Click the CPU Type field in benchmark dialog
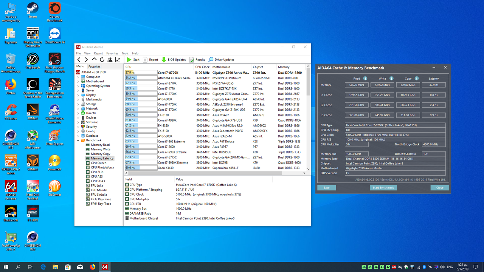Screen dimensions: 484x272 (395, 125)
